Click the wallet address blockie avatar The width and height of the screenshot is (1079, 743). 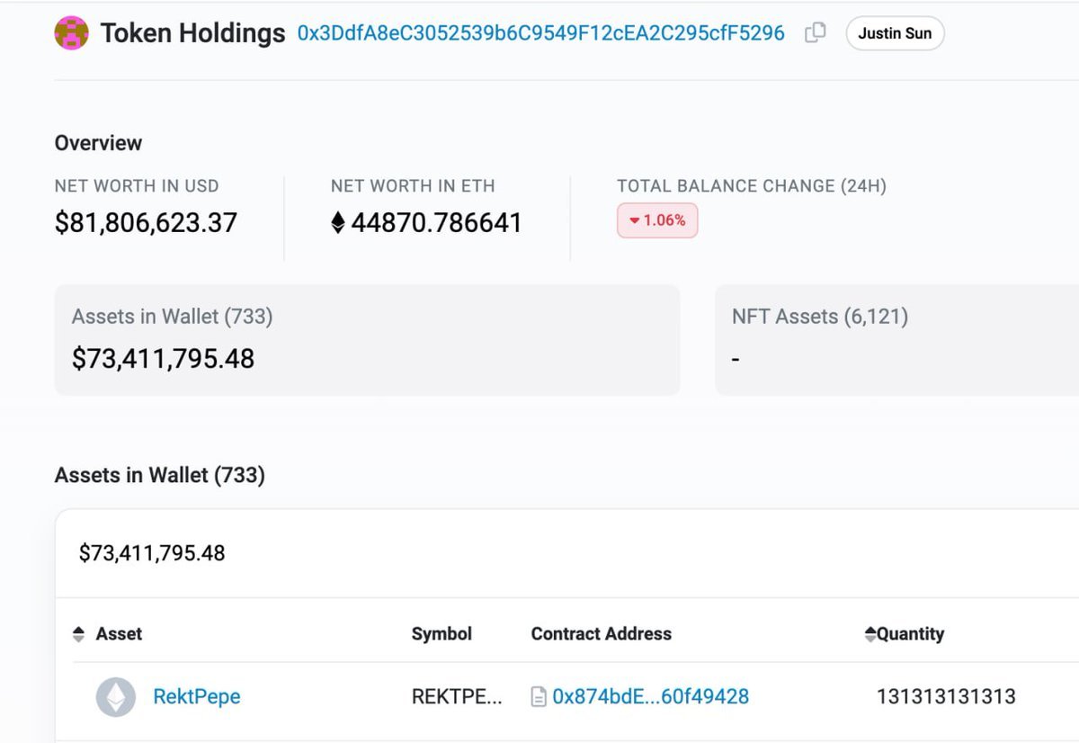coord(71,33)
